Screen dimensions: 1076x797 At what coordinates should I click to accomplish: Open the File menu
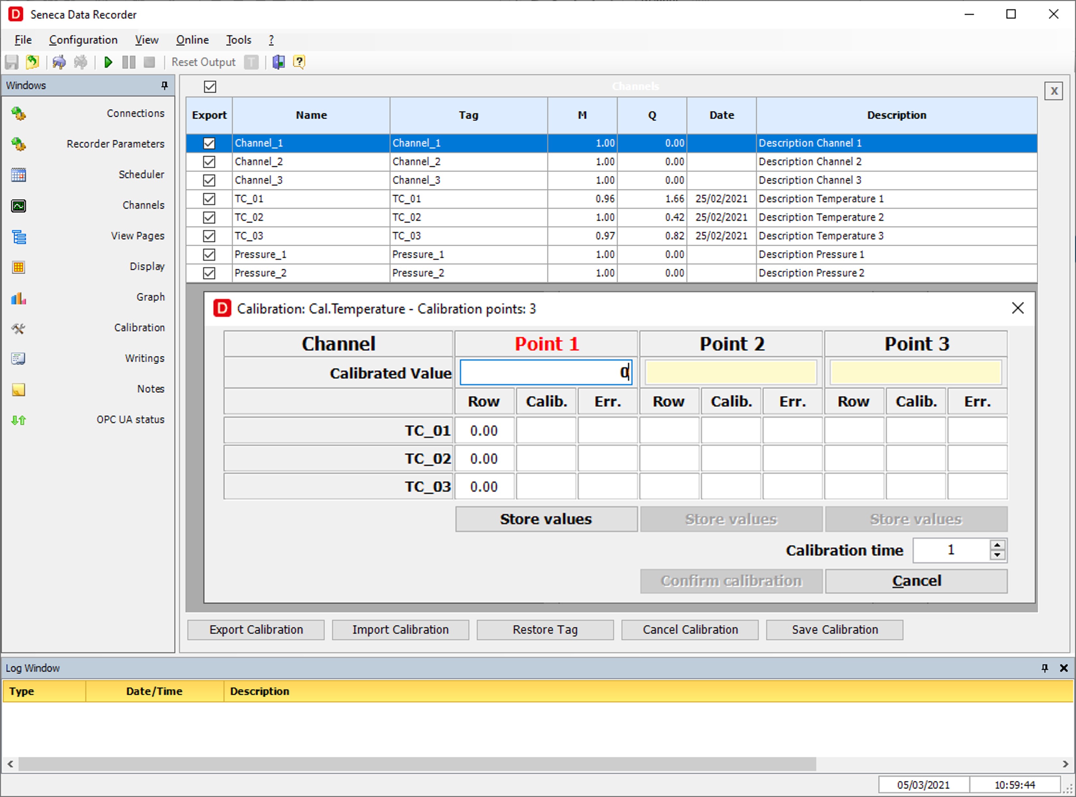pos(23,40)
